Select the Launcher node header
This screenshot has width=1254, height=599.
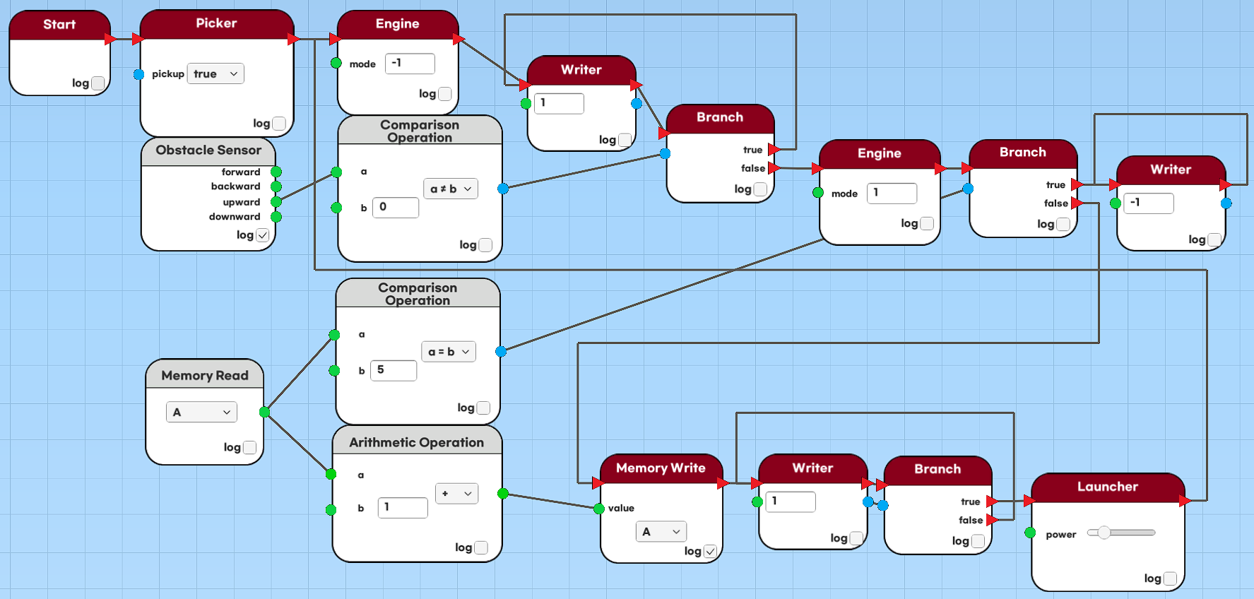(x=1108, y=487)
